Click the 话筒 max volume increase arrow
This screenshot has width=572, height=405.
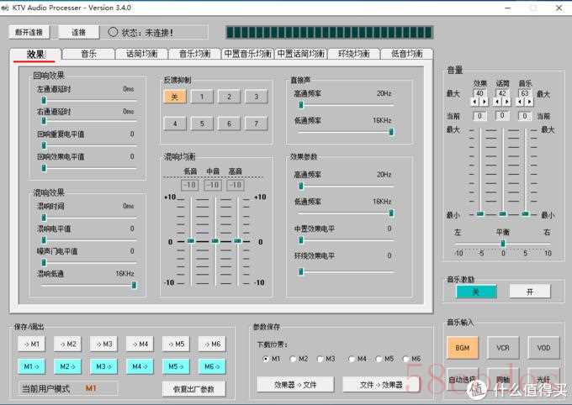506,102
